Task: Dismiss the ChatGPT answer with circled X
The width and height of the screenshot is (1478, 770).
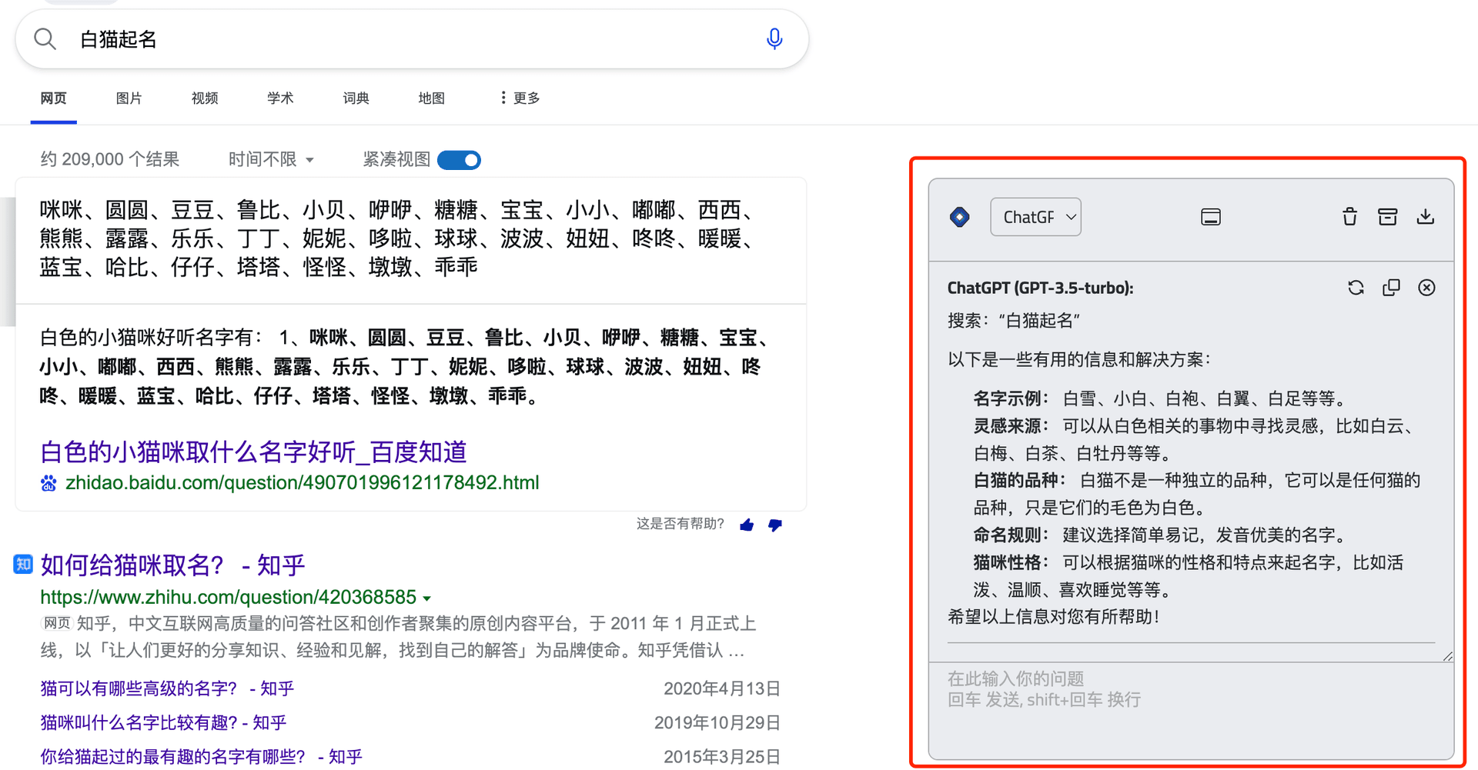Action: pyautogui.click(x=1426, y=288)
